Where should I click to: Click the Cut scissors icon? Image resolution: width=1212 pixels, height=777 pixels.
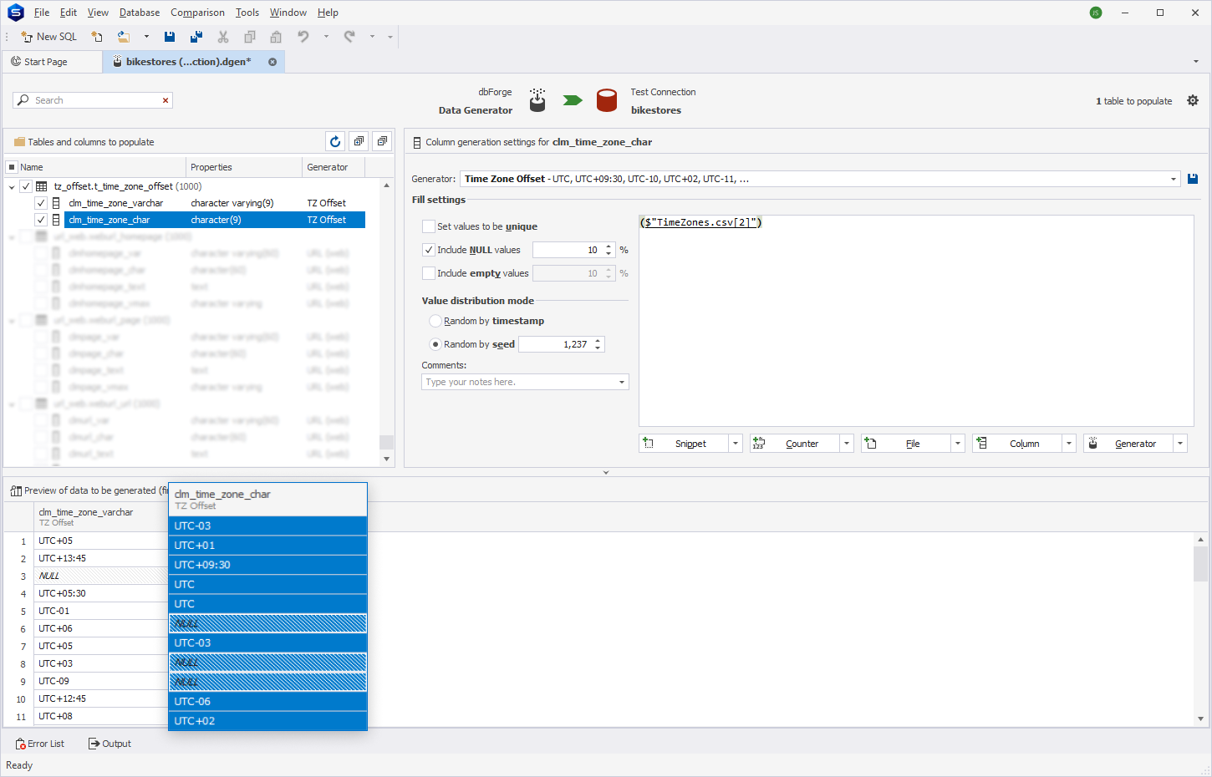[223, 37]
